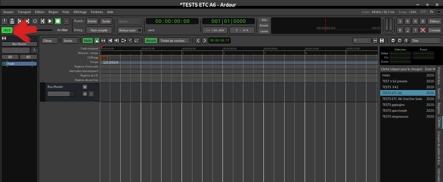Viewport: 443px width, 182px height.
Task: Open the Tête zoom focus dropdown
Action: [426, 40]
